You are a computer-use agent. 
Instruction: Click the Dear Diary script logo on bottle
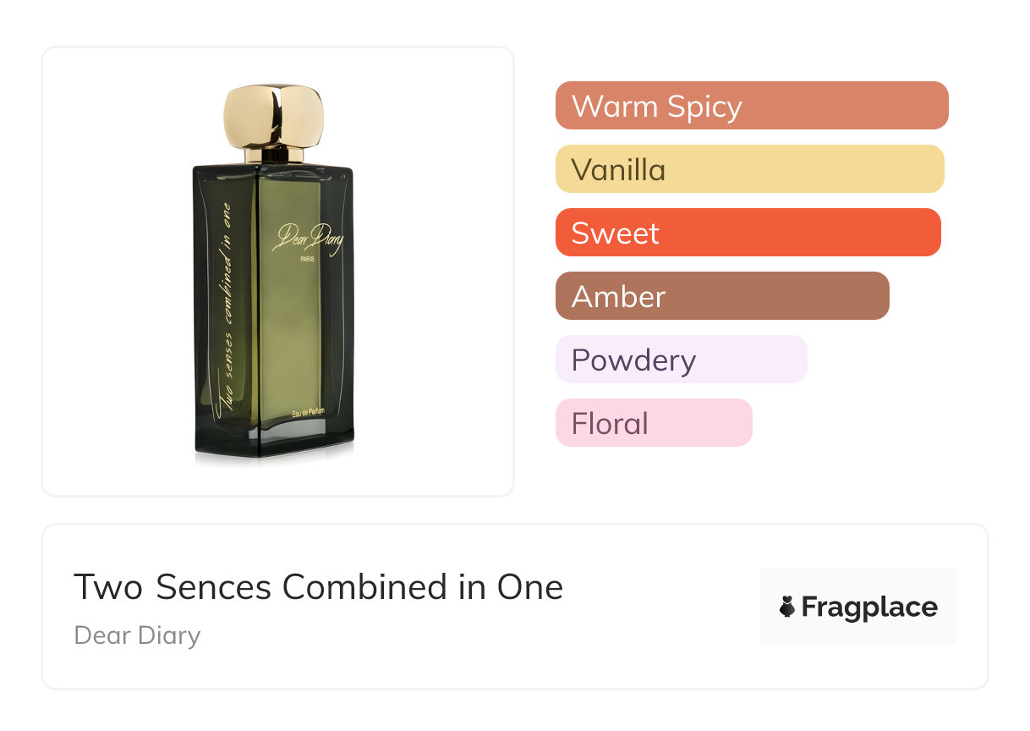pos(308,239)
